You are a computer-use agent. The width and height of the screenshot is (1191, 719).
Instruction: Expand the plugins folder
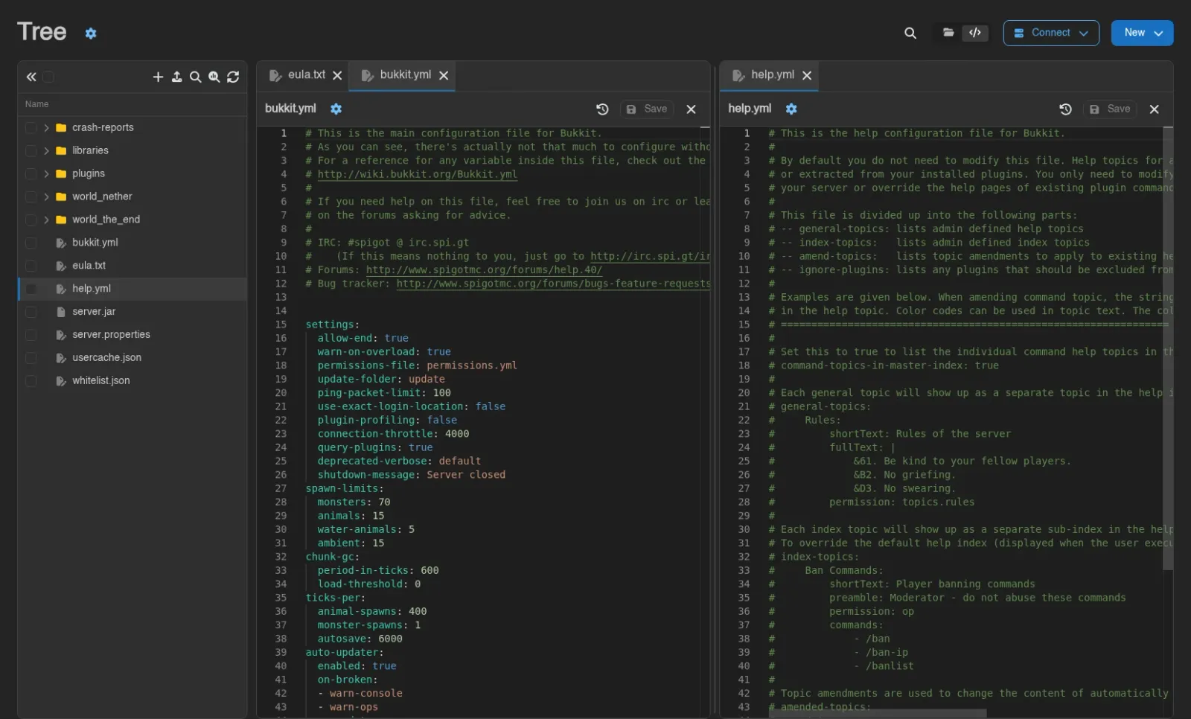click(46, 174)
